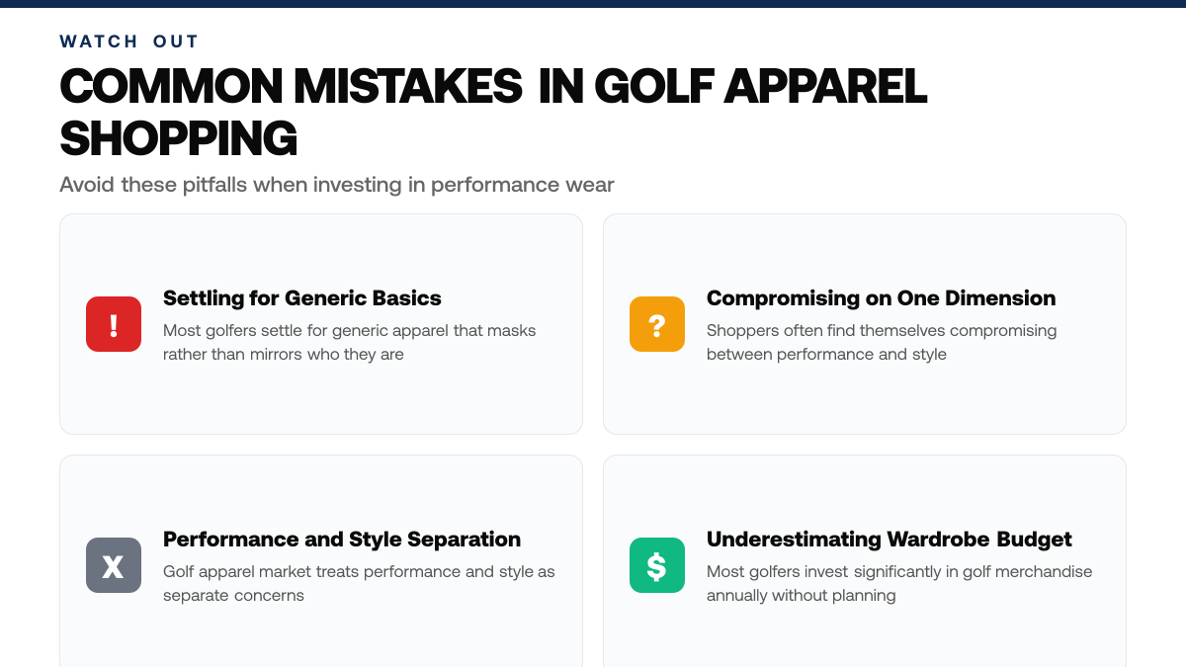Click the text about separate concerns
Viewport: 1186px width, 667px height.
(359, 583)
